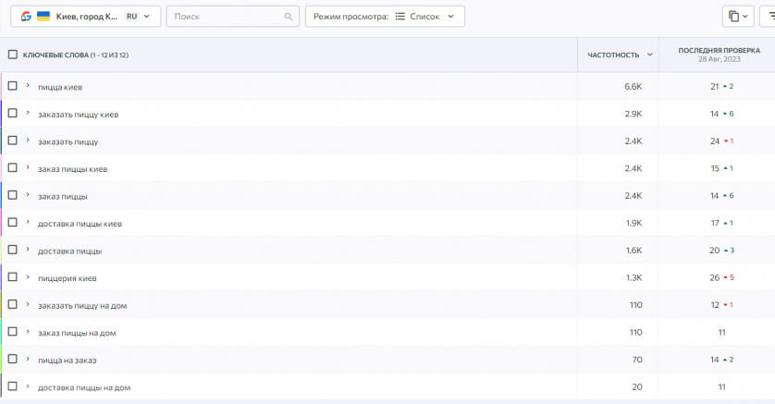775x404 pixels.
Task: Click keyword text пиццерия киев
Action: (x=68, y=278)
